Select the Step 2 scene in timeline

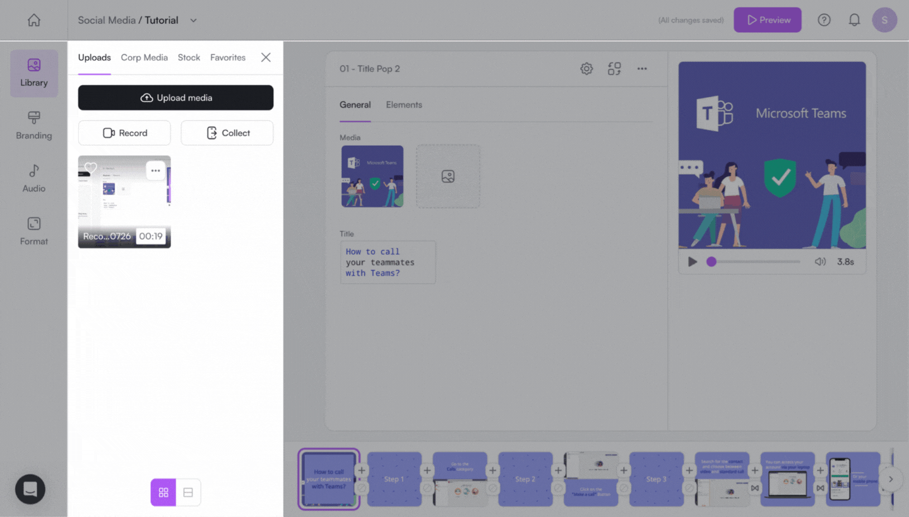click(x=525, y=479)
